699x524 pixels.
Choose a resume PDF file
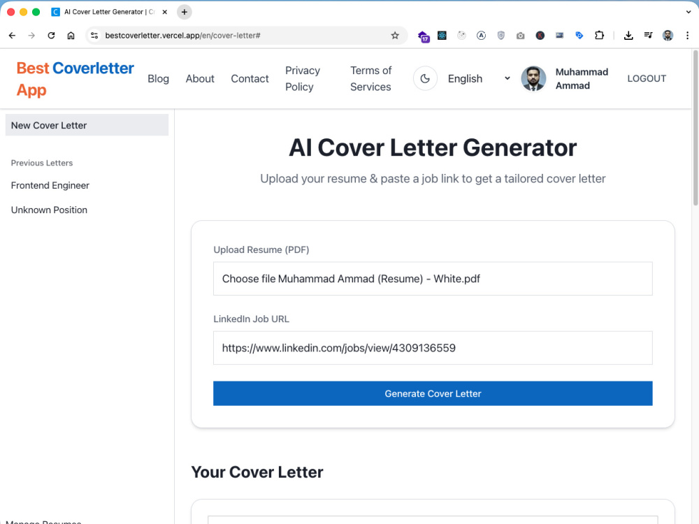(x=433, y=279)
